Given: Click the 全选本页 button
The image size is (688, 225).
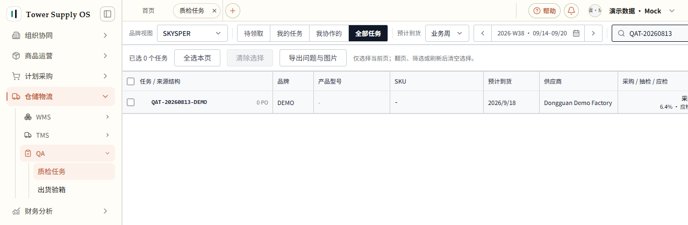Looking at the screenshot, I should point(197,58).
